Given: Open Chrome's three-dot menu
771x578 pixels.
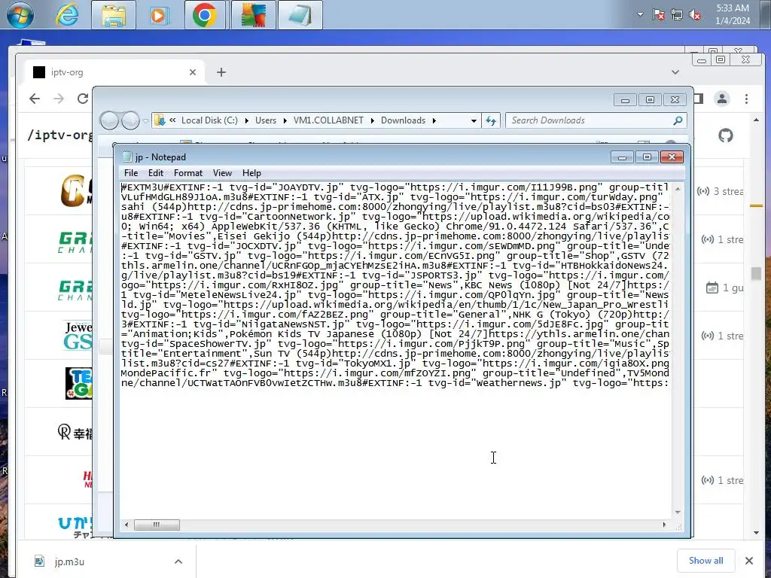Looking at the screenshot, I should pyautogui.click(x=746, y=99).
